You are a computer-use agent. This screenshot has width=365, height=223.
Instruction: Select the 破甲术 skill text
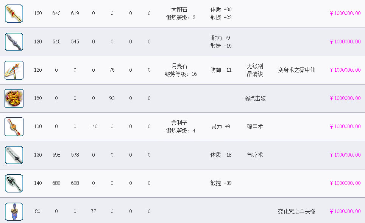(x=255, y=127)
